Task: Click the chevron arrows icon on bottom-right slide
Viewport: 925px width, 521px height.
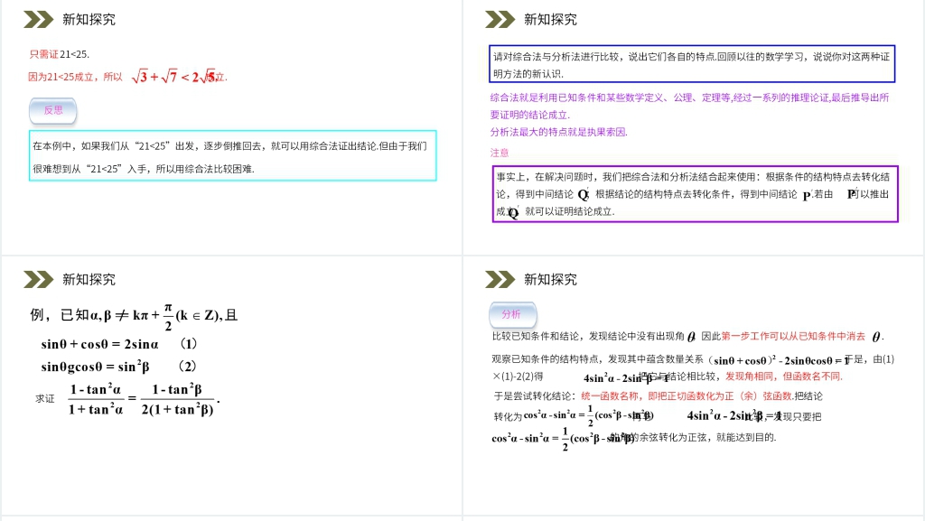Action: (498, 279)
